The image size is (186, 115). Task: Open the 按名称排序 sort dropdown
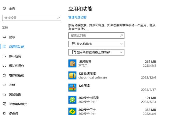tap(96, 44)
